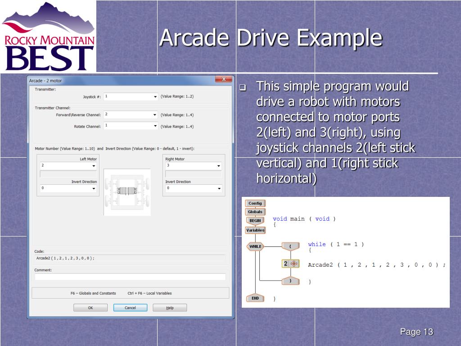Click the END flowchart block

(x=255, y=298)
